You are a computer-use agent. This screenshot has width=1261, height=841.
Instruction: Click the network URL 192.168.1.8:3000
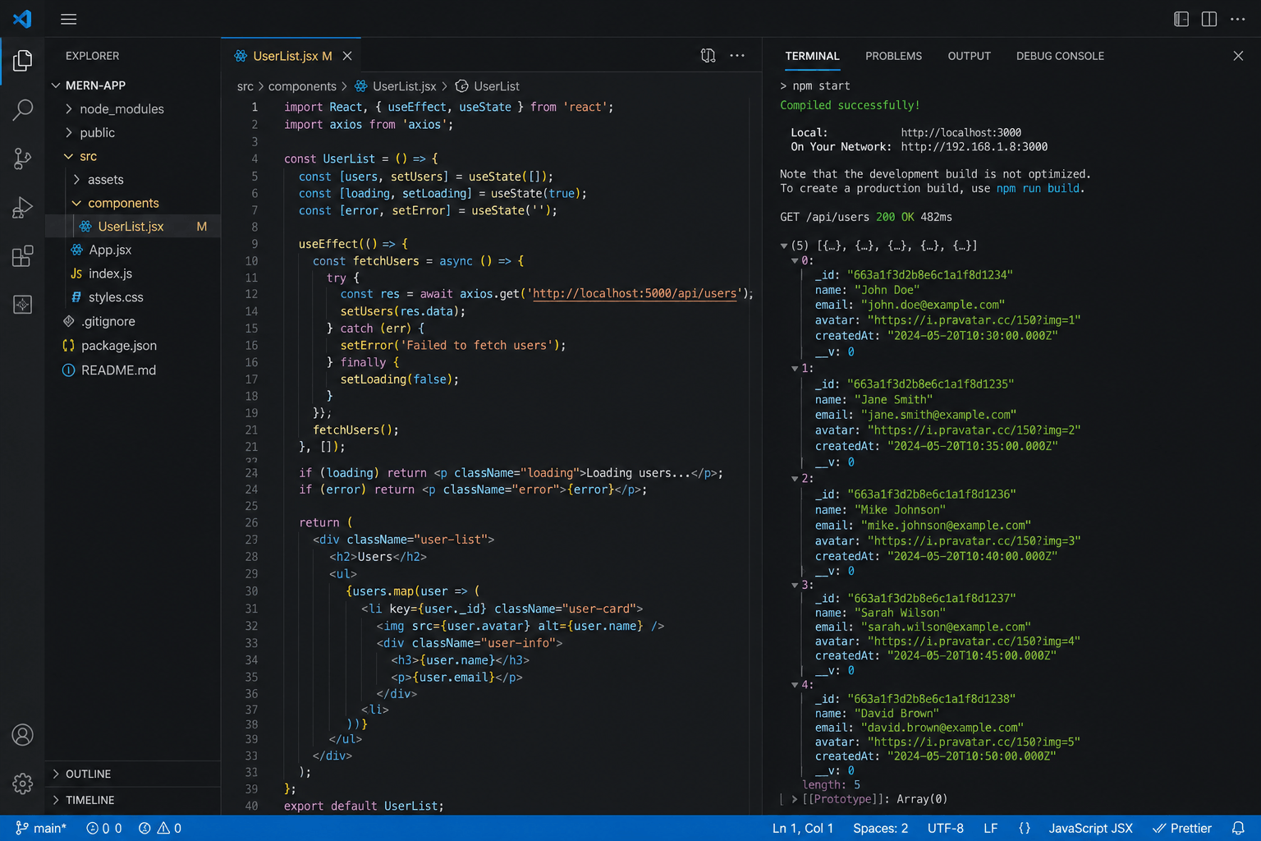pyautogui.click(x=974, y=147)
